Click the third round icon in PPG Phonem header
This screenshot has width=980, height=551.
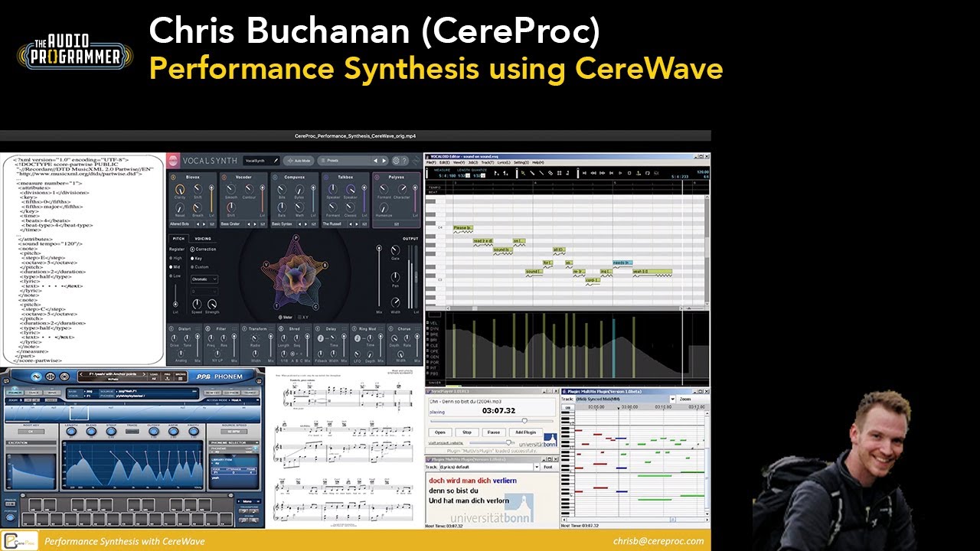click(x=64, y=377)
